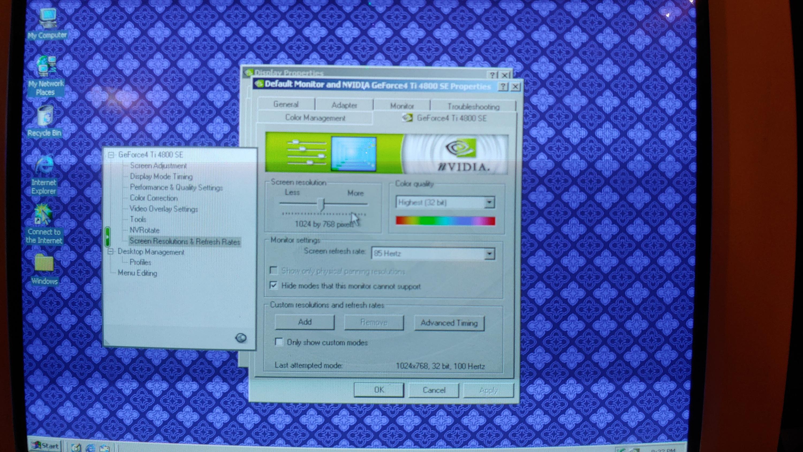Enable Only show custom modes checkbox
Screen dimensions: 803x452
tap(279, 342)
